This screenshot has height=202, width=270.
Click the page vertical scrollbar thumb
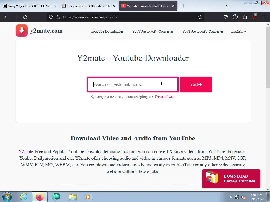pyautogui.click(x=268, y=58)
